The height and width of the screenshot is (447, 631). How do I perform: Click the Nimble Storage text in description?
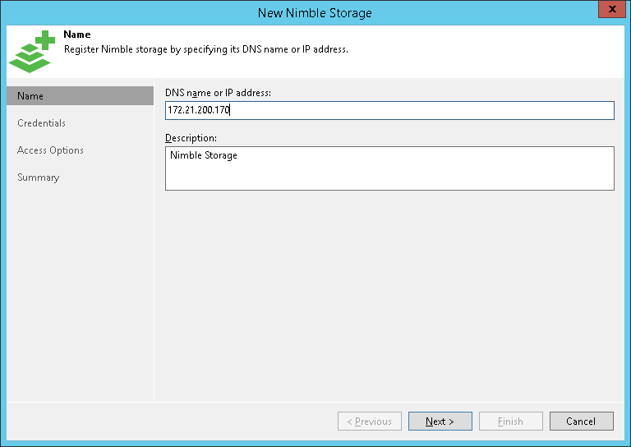point(203,155)
